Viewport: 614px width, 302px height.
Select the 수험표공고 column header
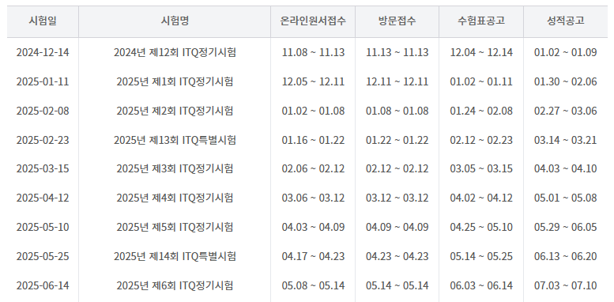(481, 21)
